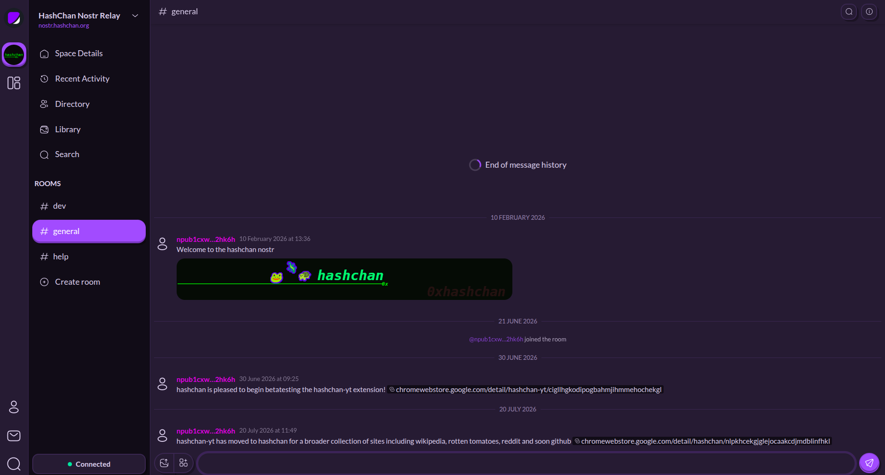Click the '10 FEBRUARY 2026' date divider label
Viewport: 885px width, 475px height.
click(518, 217)
